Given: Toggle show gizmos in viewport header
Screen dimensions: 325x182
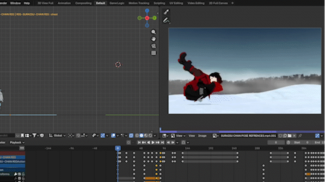Looking at the screenshot, I should click(x=103, y=135).
